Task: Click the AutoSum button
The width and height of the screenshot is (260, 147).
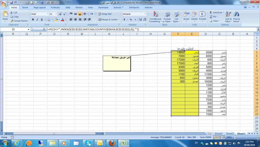Action: point(216,12)
